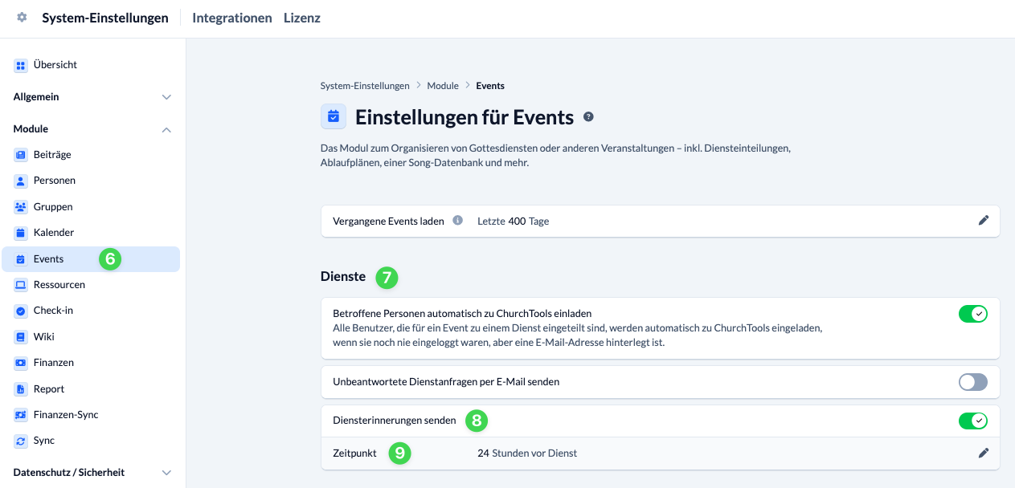
Task: Click the Ressourcen laptop icon
Action: pos(21,285)
